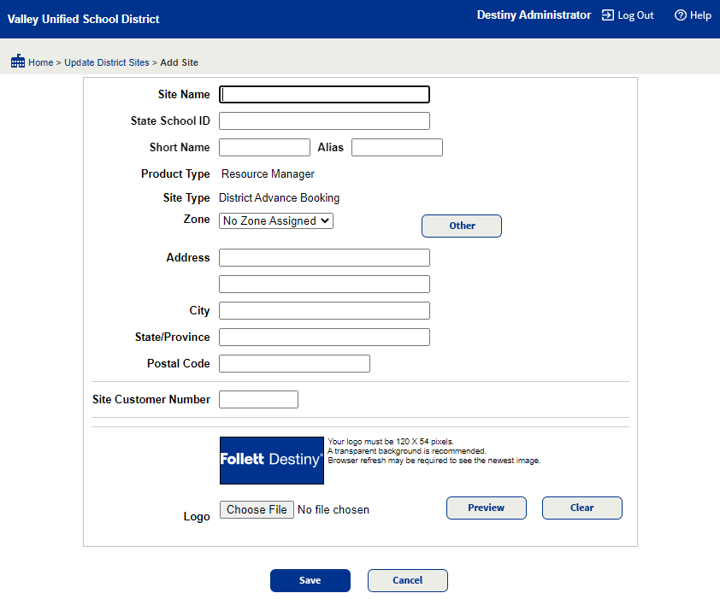Click the State School ID field
Screen dimensions: 720x599
pos(324,121)
